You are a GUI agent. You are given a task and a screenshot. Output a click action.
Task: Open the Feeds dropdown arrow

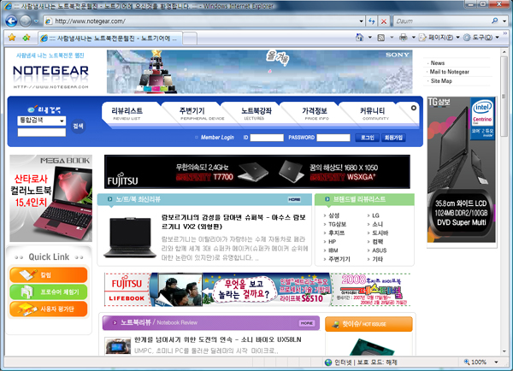392,38
